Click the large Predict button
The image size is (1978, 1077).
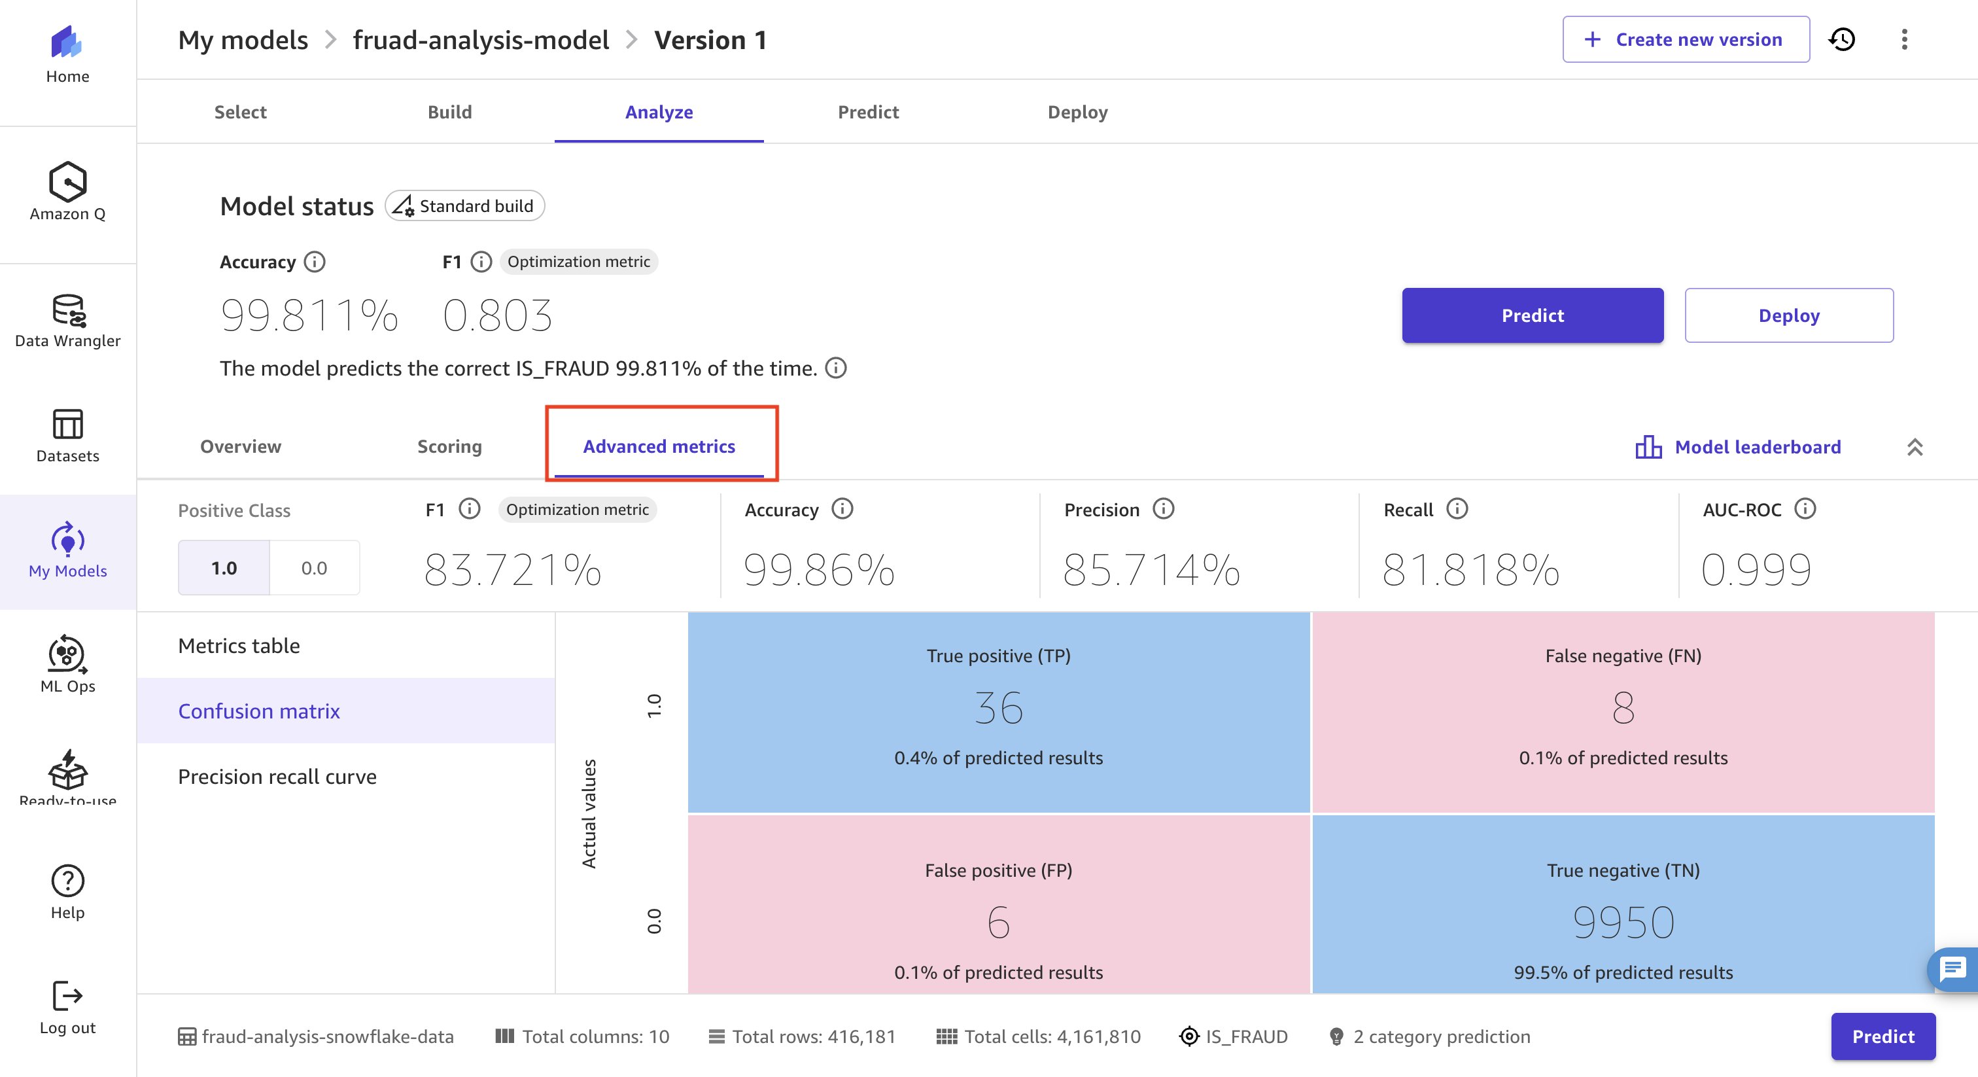click(1533, 315)
